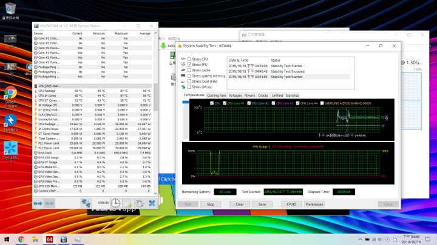Click temperature graph blue scale indicator
The height and width of the screenshot is (245, 437).
coord(185,102)
